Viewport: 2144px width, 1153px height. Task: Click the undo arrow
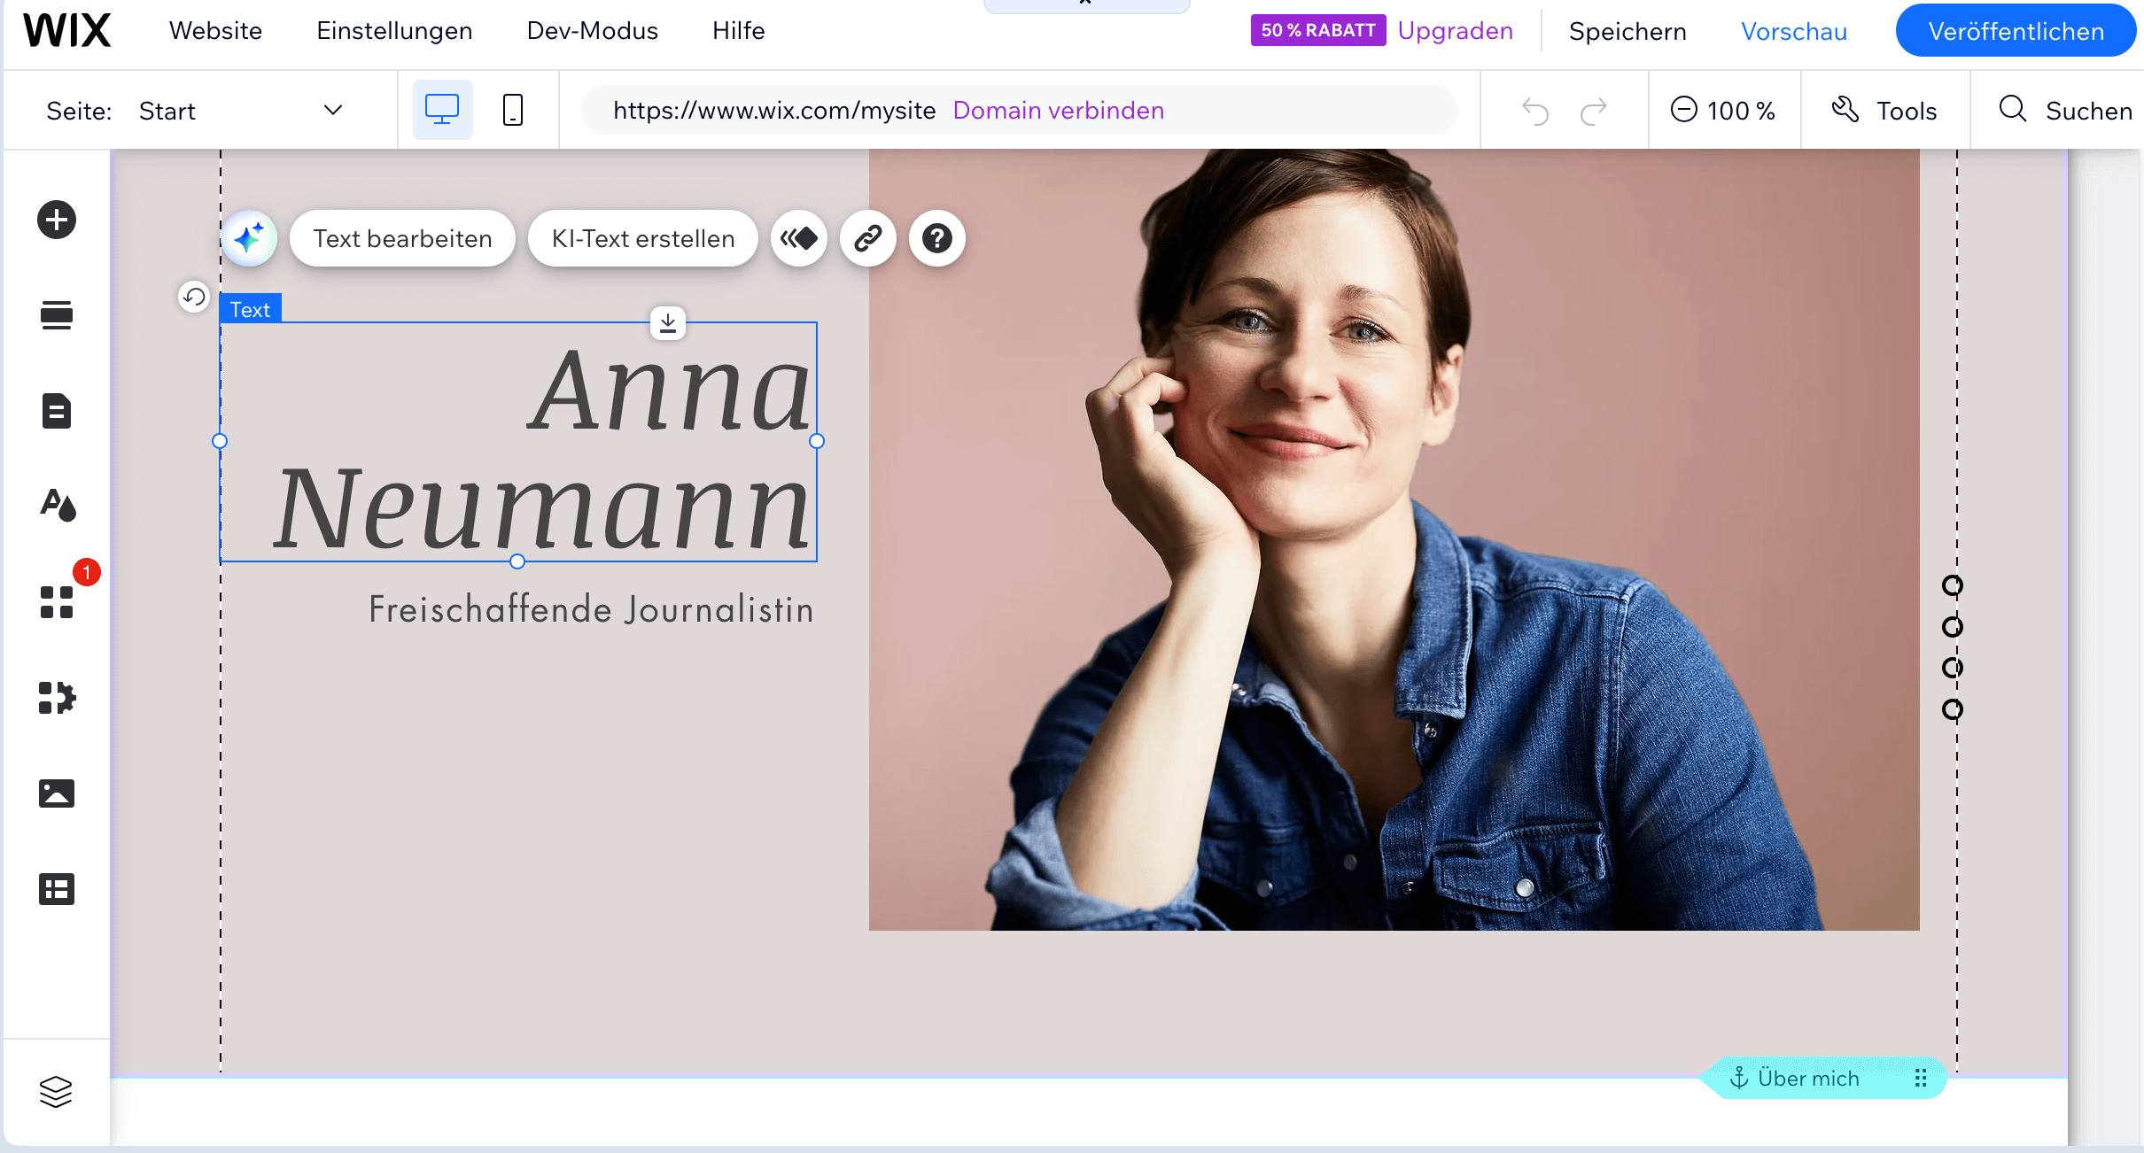(x=1535, y=112)
